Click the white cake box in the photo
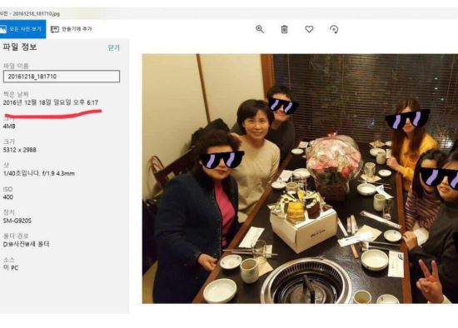This screenshot has height=328, width=458. tap(304, 229)
